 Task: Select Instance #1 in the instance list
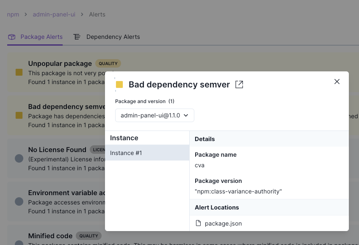click(x=147, y=153)
